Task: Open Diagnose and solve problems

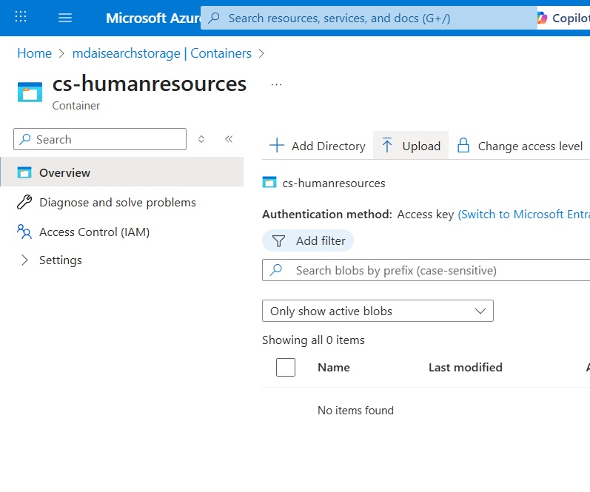Action: (118, 203)
